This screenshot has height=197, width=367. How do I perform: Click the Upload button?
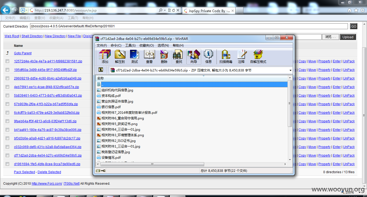(x=348, y=37)
